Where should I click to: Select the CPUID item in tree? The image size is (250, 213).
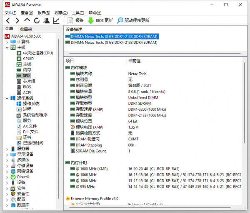tap(28, 59)
